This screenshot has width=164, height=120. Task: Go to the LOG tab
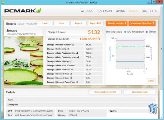point(144,11)
